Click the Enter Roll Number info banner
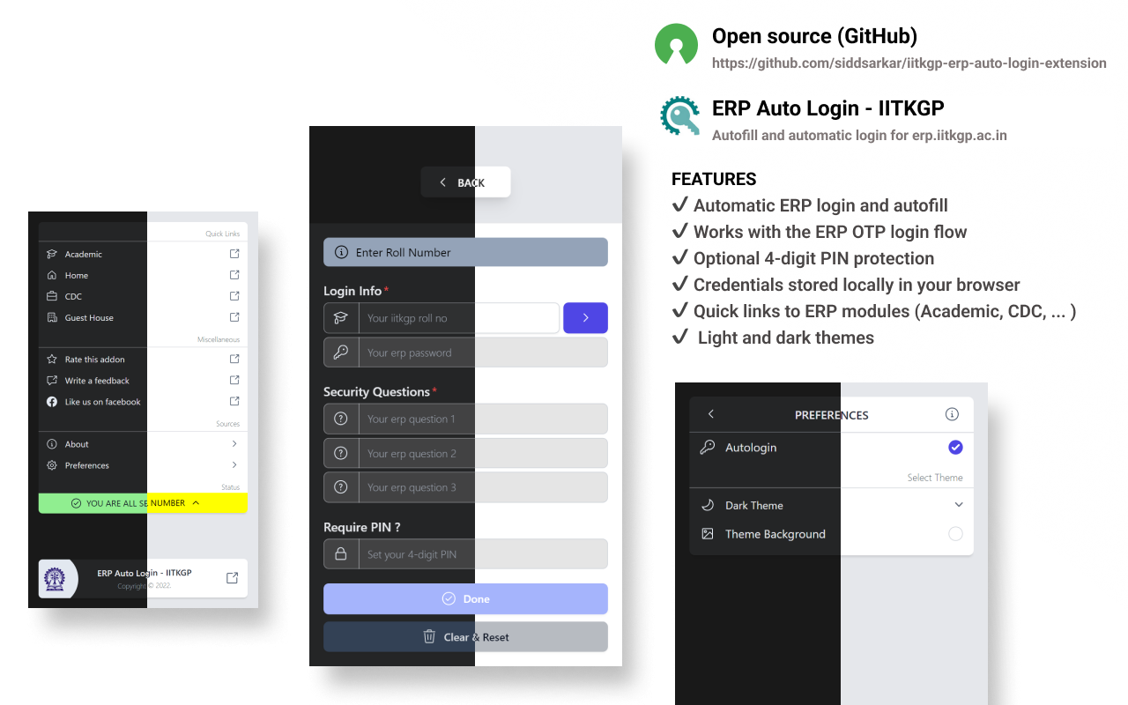The width and height of the screenshot is (1128, 705). [465, 252]
